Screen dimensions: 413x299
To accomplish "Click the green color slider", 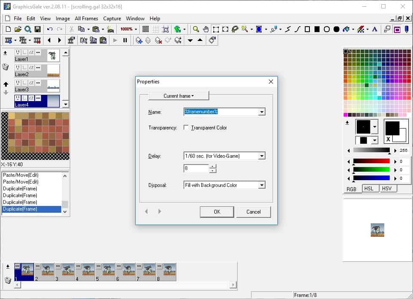I will tap(371, 170).
